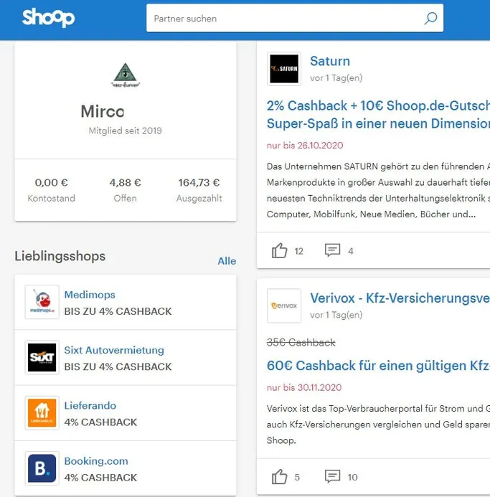This screenshot has height=497, width=490.
Task: Click the 'Mitglied seit 2019' text
Action: (x=126, y=131)
